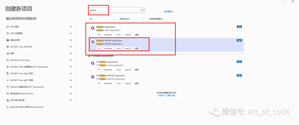
Task: Click the Avalonia Application template icon
Action: [93, 28]
